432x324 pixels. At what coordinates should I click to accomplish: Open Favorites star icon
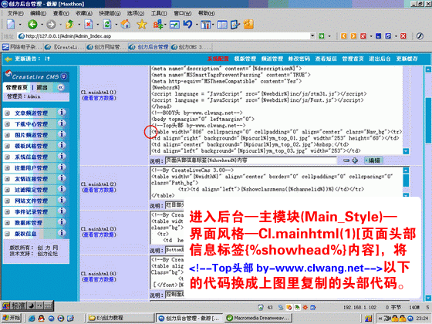[x=142, y=25]
